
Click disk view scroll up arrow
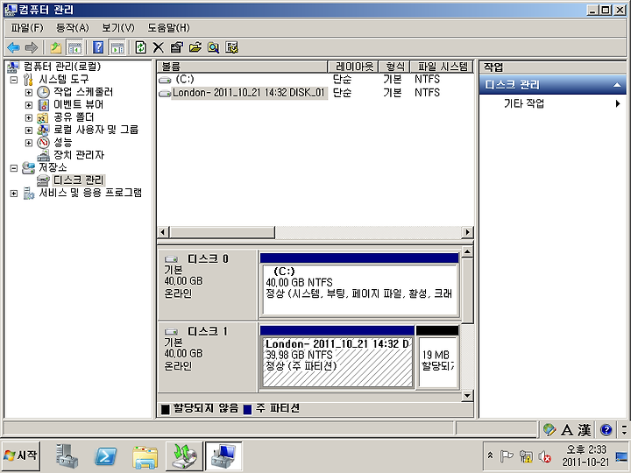point(467,252)
